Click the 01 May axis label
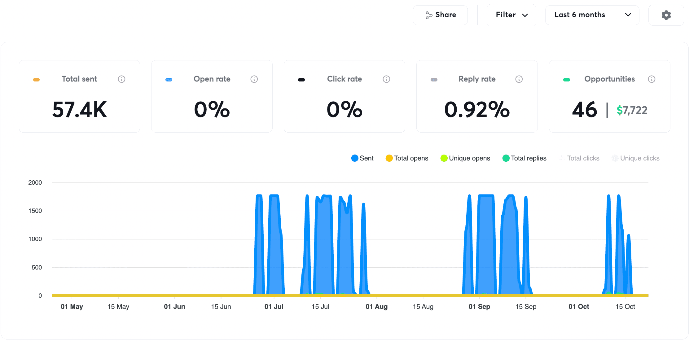Image resolution: width=689 pixels, height=342 pixels. point(72,307)
